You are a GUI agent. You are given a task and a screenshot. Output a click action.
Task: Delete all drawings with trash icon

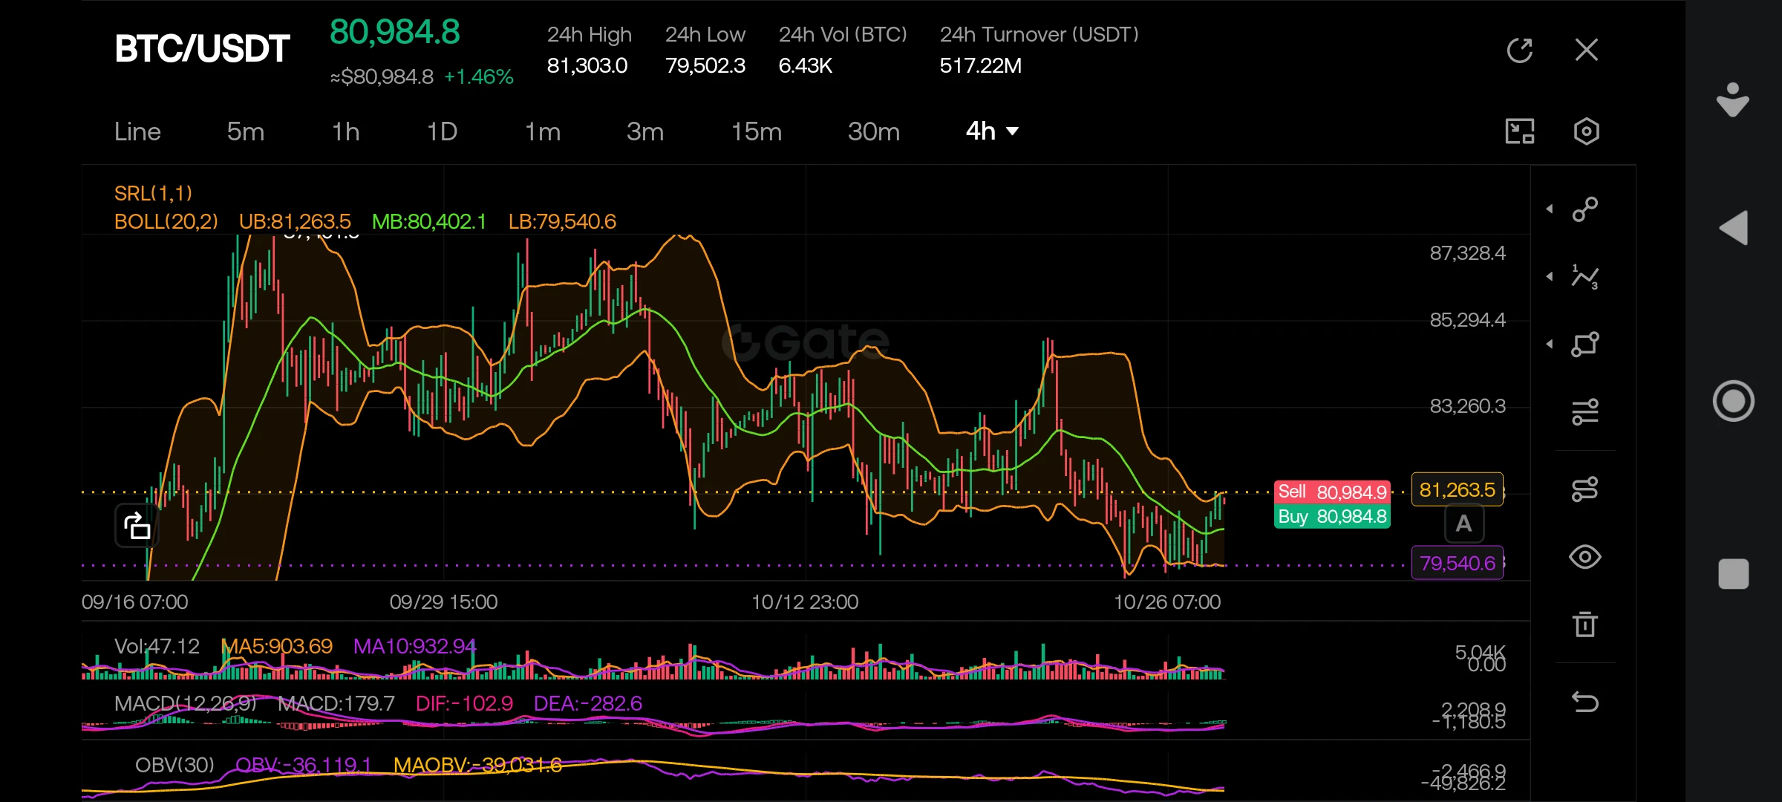(x=1585, y=624)
